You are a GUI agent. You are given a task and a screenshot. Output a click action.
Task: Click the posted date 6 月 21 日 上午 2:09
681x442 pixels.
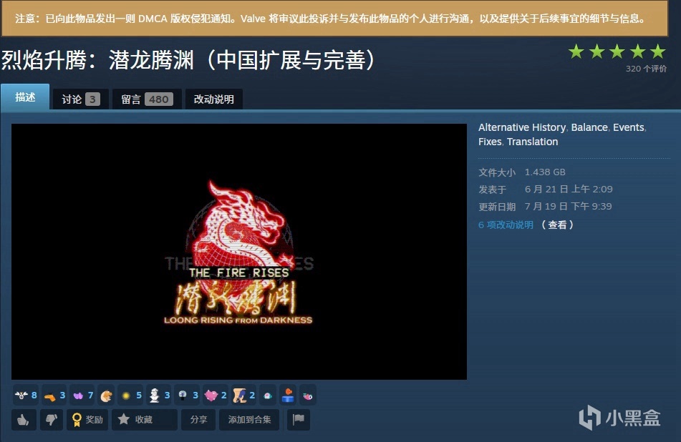click(569, 189)
